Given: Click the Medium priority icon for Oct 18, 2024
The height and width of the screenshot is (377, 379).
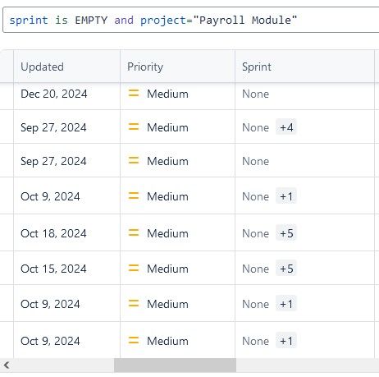Looking at the screenshot, I should [134, 232].
